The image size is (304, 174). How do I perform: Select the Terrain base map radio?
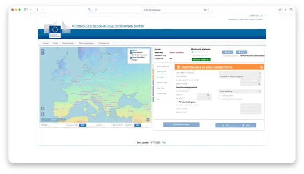click(x=131, y=60)
